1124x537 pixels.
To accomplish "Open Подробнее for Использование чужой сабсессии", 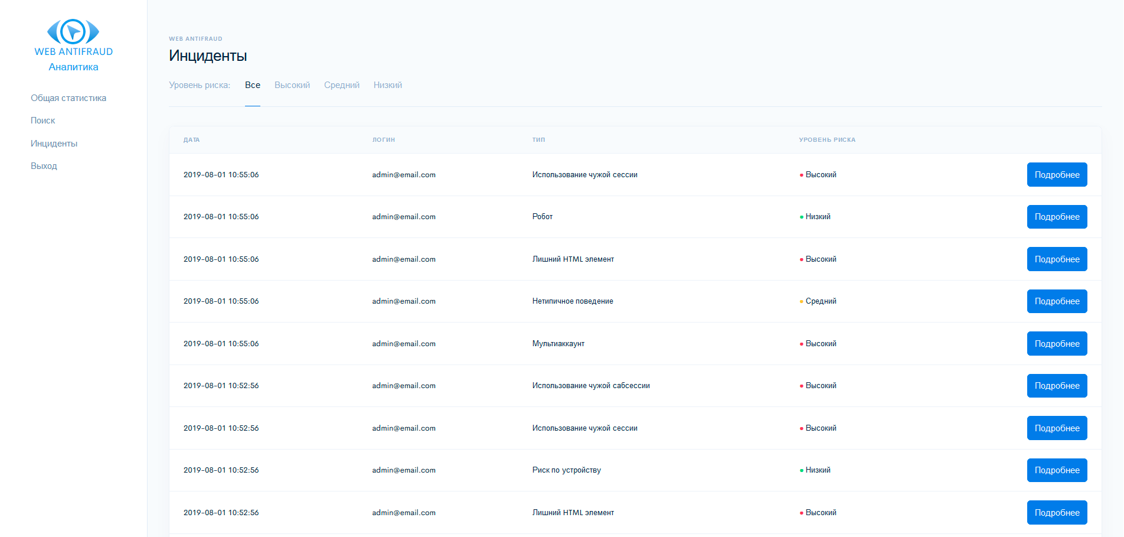I will (x=1057, y=386).
